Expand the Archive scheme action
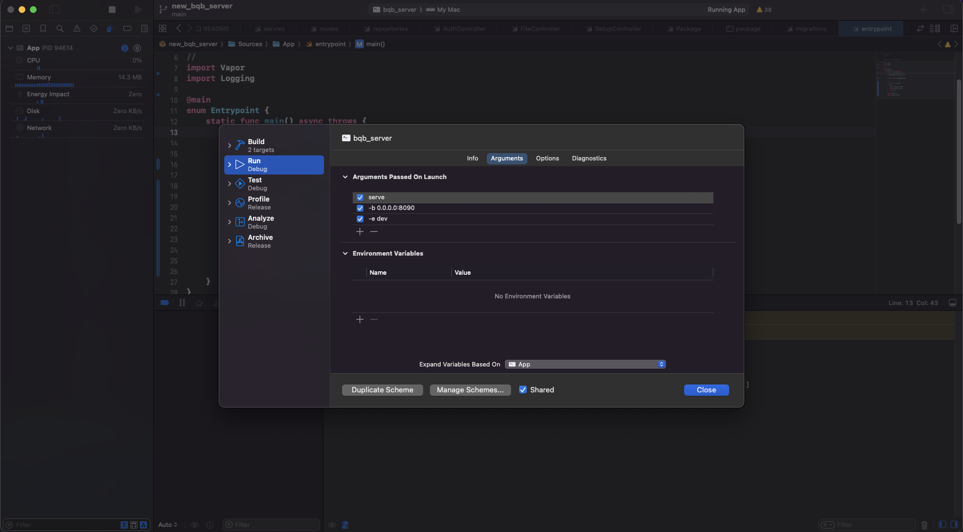963x532 pixels. pos(229,241)
